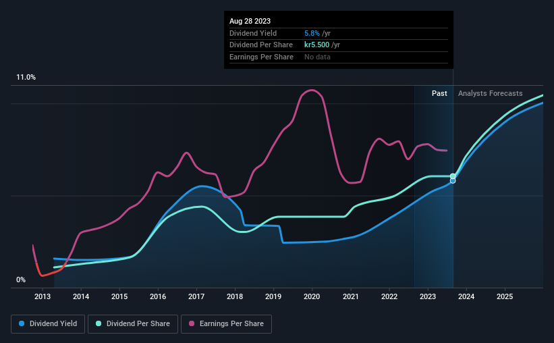The image size is (554, 343).
Task: Click the No data earnings value
Action: [x=318, y=57]
